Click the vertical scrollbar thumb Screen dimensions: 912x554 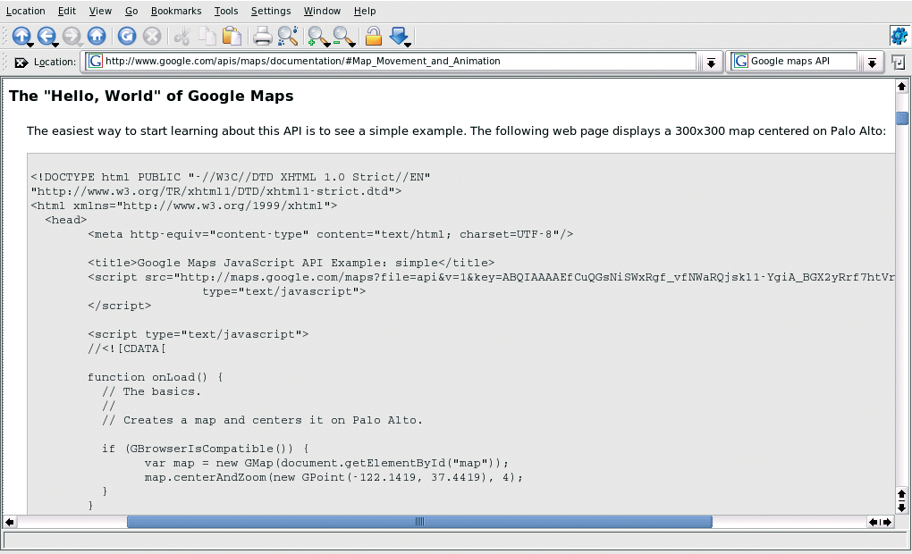click(x=902, y=118)
